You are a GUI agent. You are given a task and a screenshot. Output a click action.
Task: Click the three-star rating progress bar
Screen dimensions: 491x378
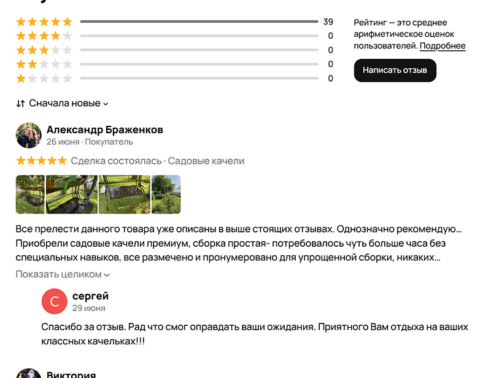[x=199, y=50]
